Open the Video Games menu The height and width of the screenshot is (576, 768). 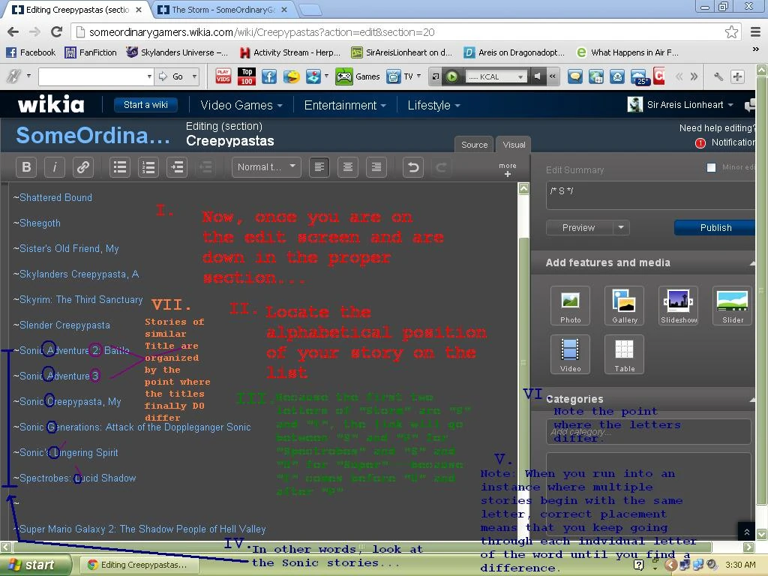tap(241, 105)
